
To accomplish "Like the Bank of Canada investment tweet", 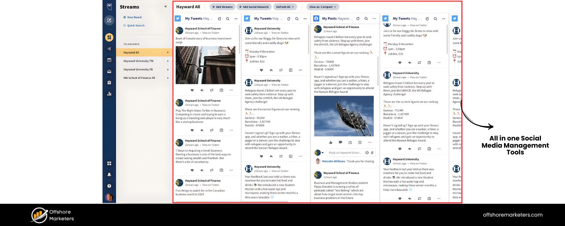I will pos(192,90).
